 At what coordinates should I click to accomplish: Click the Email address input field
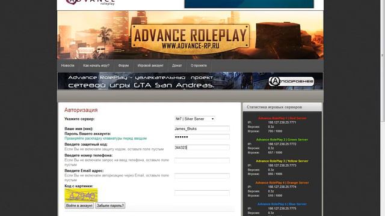(202, 176)
